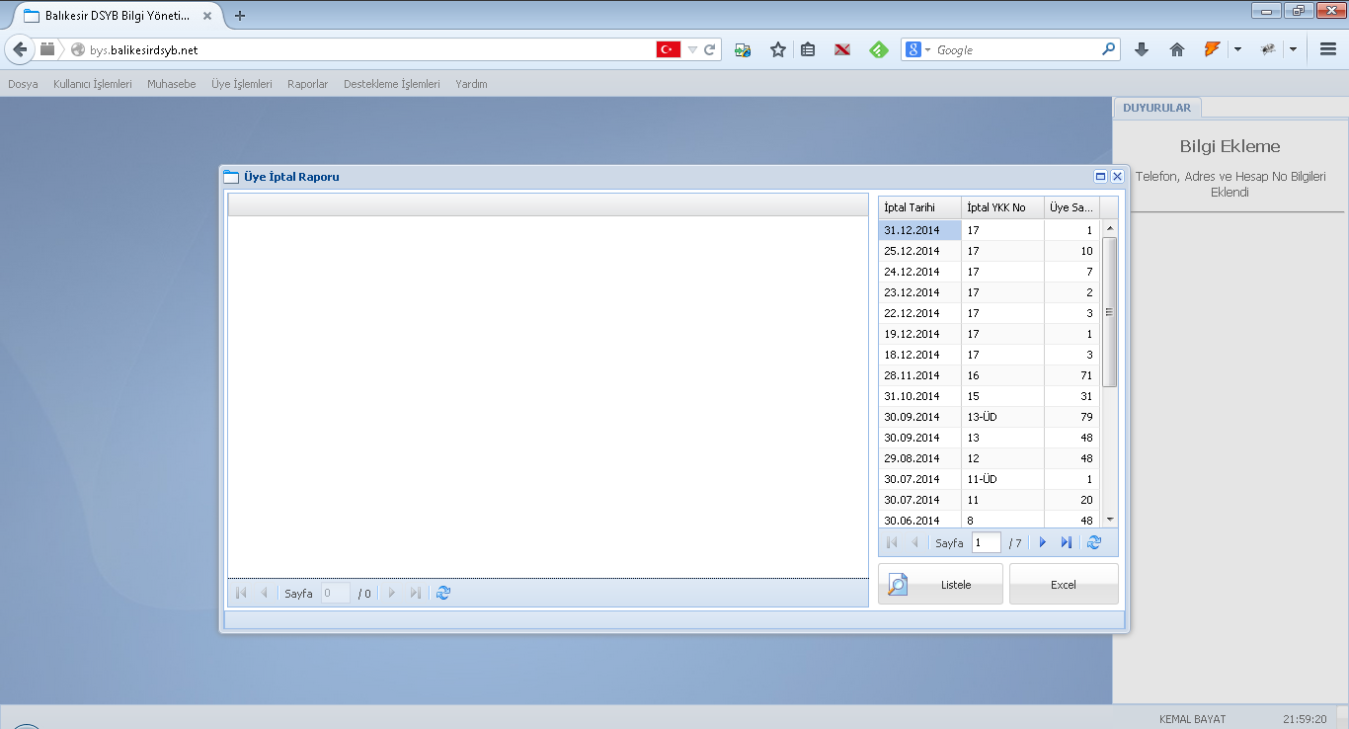Image resolution: width=1349 pixels, height=729 pixels.
Task: Open the Raporlar menu
Action: coord(307,84)
